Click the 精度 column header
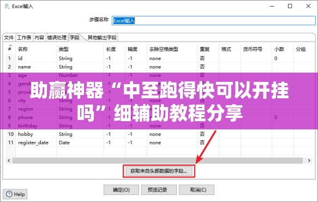The width and height of the screenshot is (318, 202). pyautogui.click(x=133, y=49)
